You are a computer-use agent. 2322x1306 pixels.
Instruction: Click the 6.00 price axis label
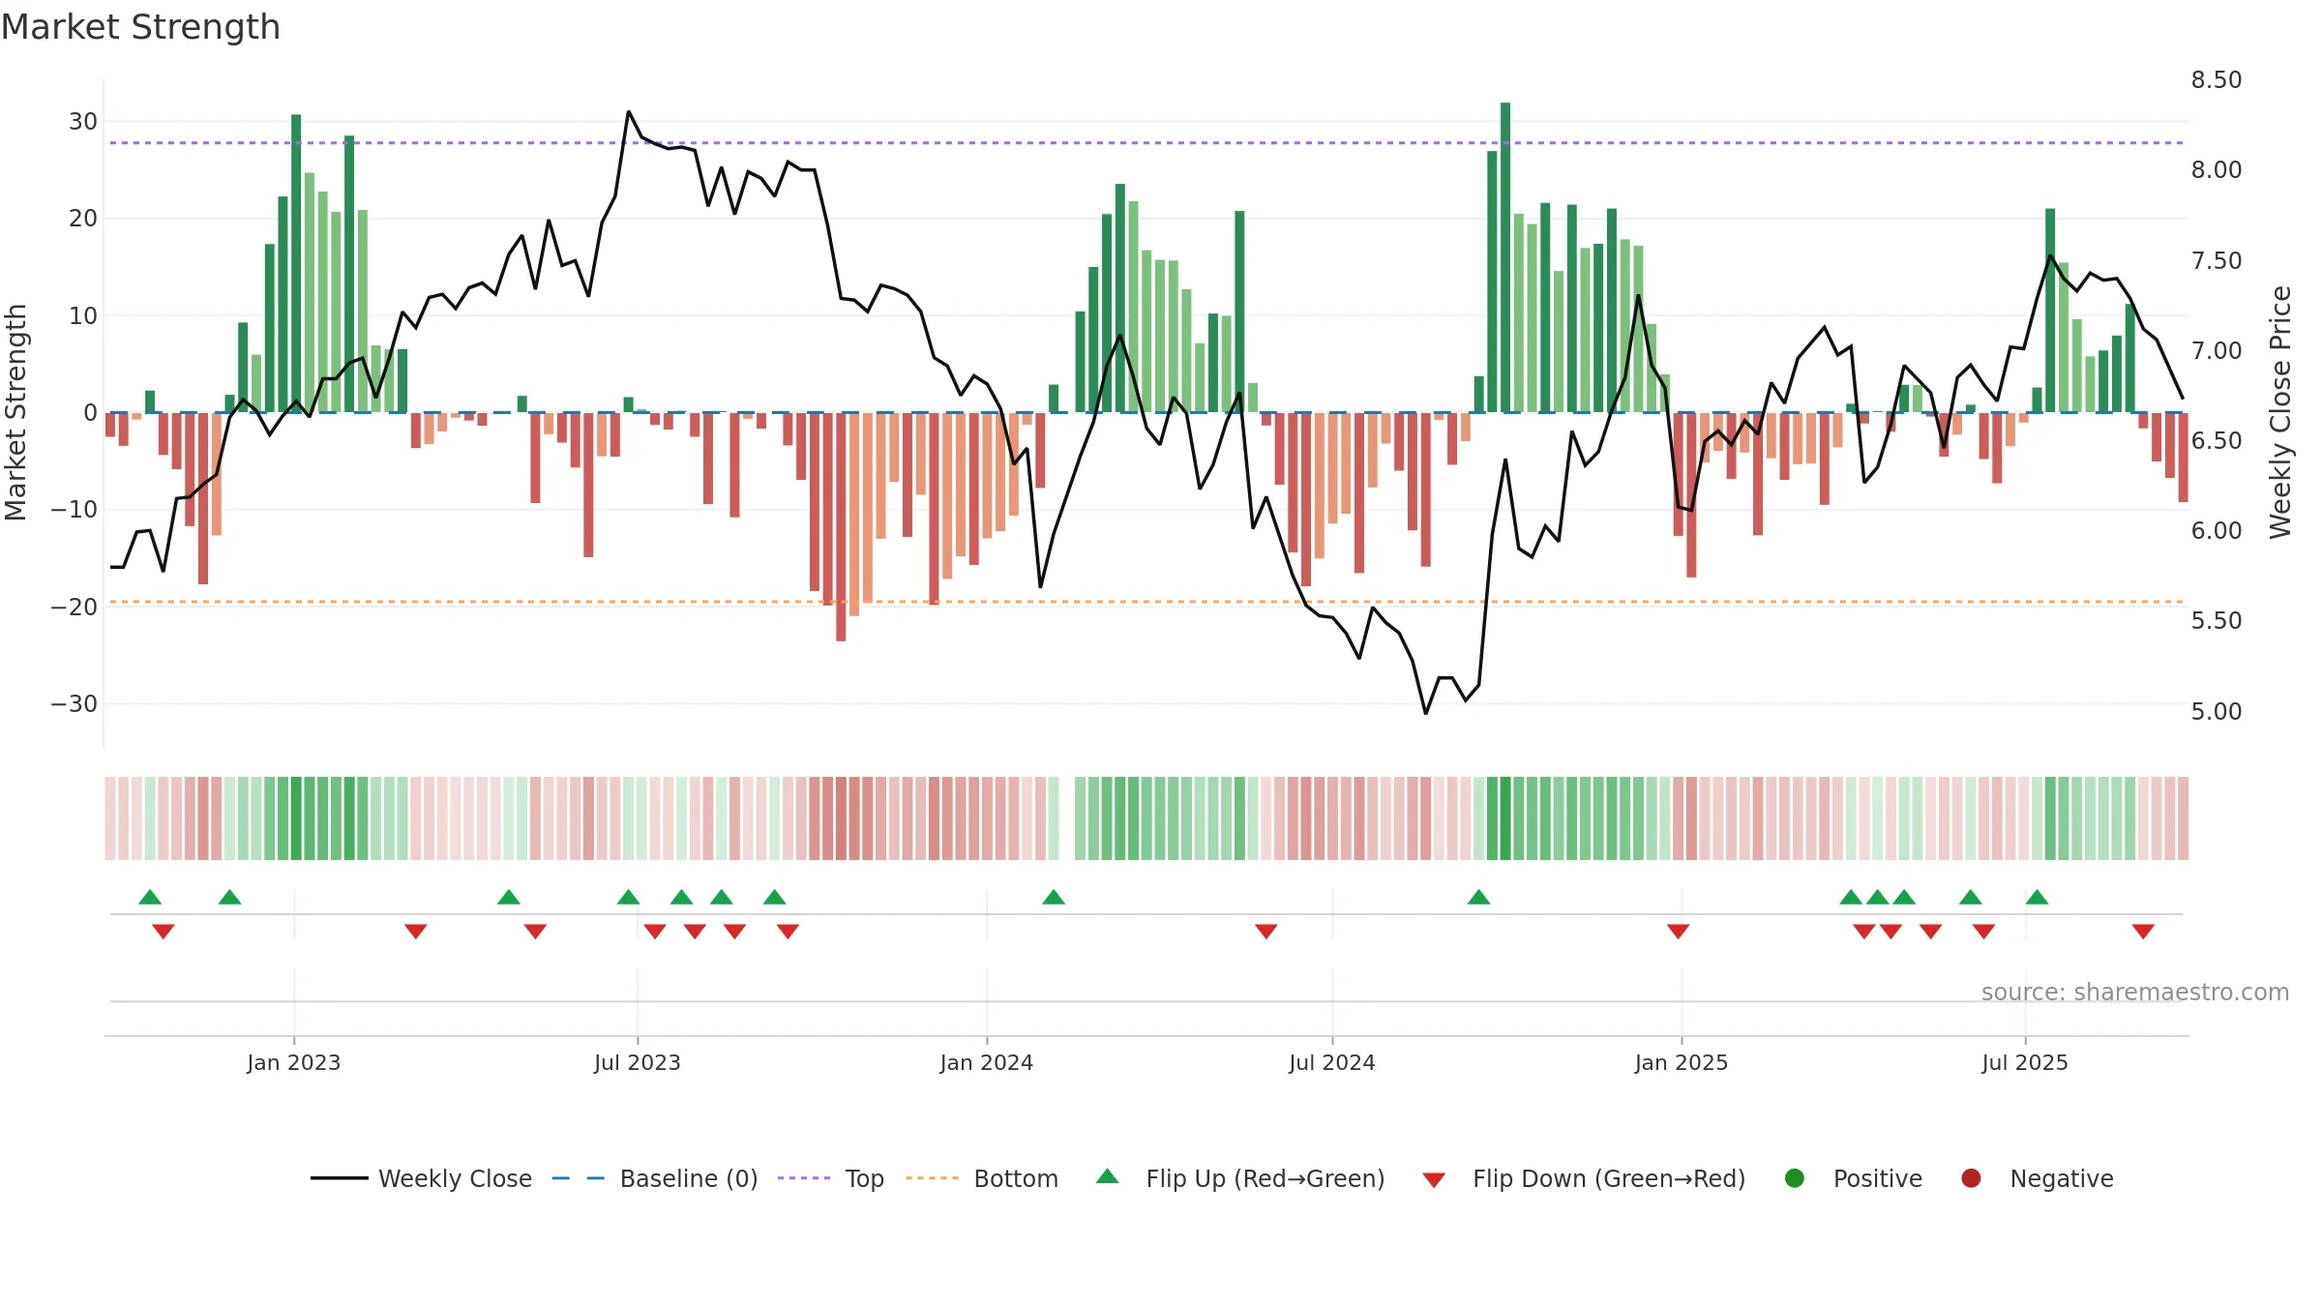pos(2217,531)
